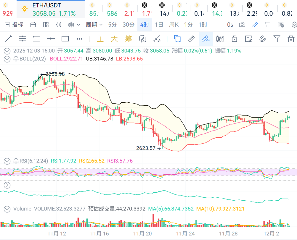297x240 pixels.
Task: Click the 2623.57 low price label
Action: 146,148
